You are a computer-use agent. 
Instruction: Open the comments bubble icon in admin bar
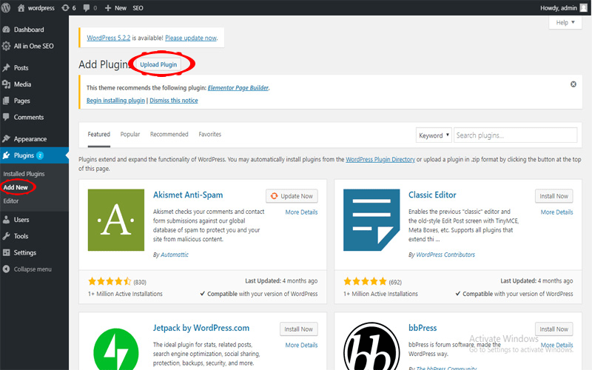87,8
